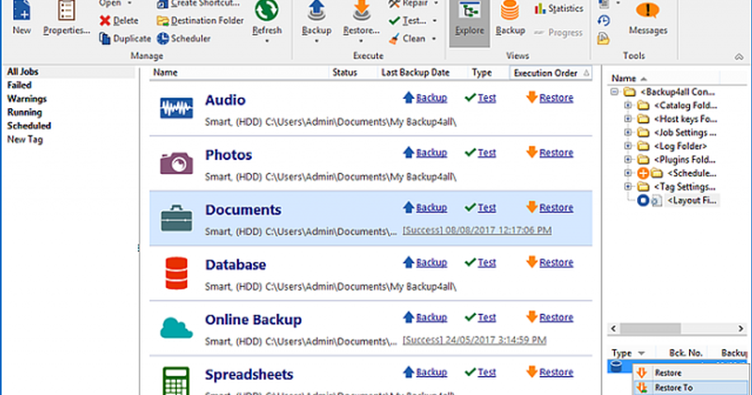Click the Spreadsheets job calculator icon

tap(176, 381)
